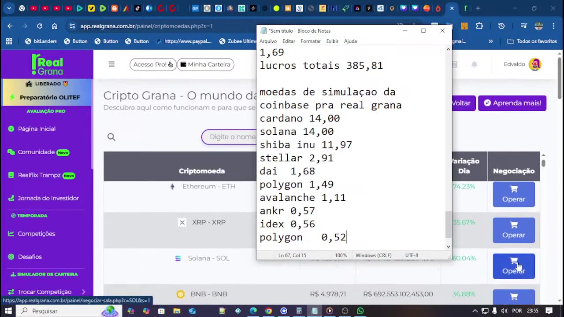564x317 pixels.
Task: Open the browser extensions puzzle icon
Action: coord(479,26)
